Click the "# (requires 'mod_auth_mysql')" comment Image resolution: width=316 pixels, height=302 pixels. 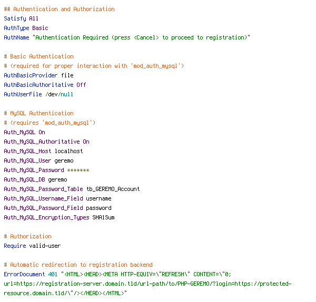(50, 123)
